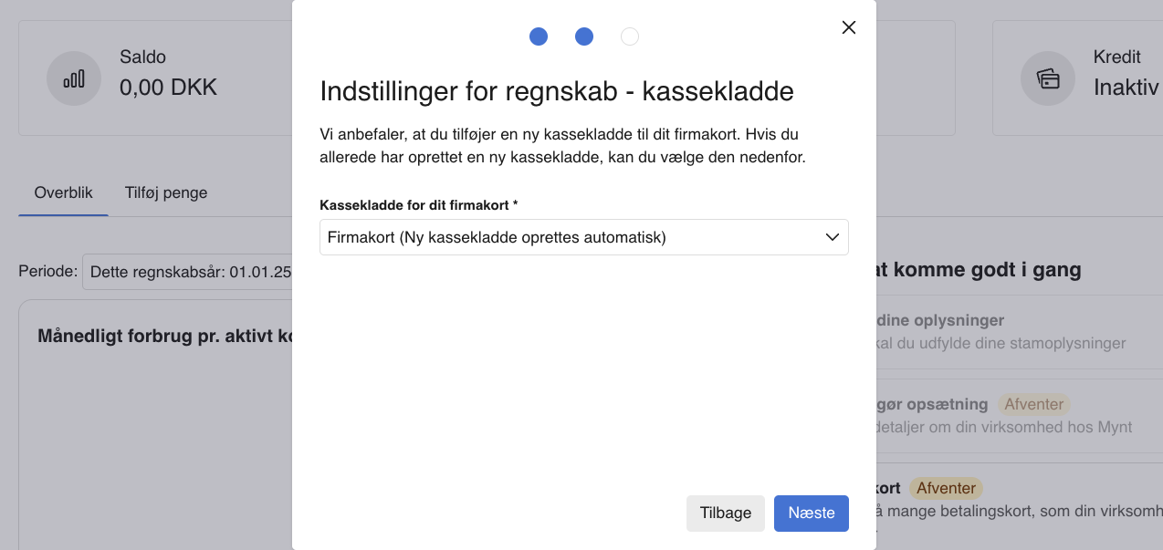The width and height of the screenshot is (1163, 550).
Task: Open the 'dine oplysninger' setup step
Action: click(940, 321)
